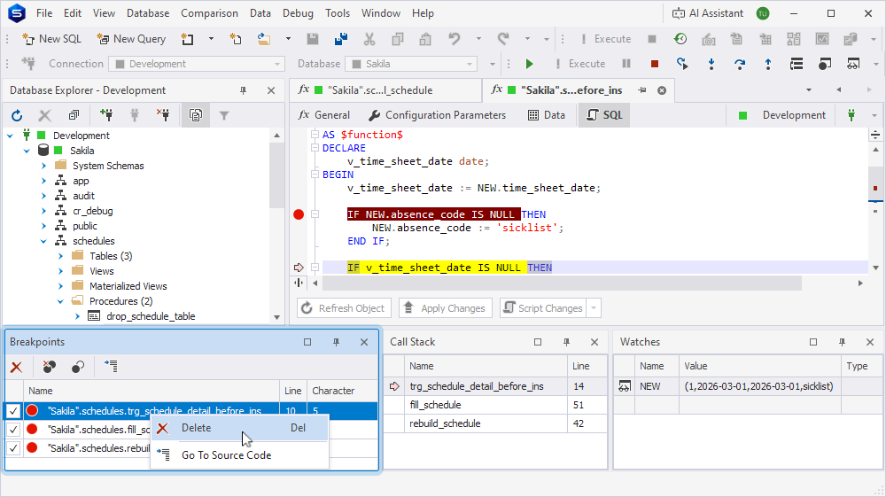Click the Refresh icon in Database Explorer
886x497 pixels.
(x=17, y=115)
